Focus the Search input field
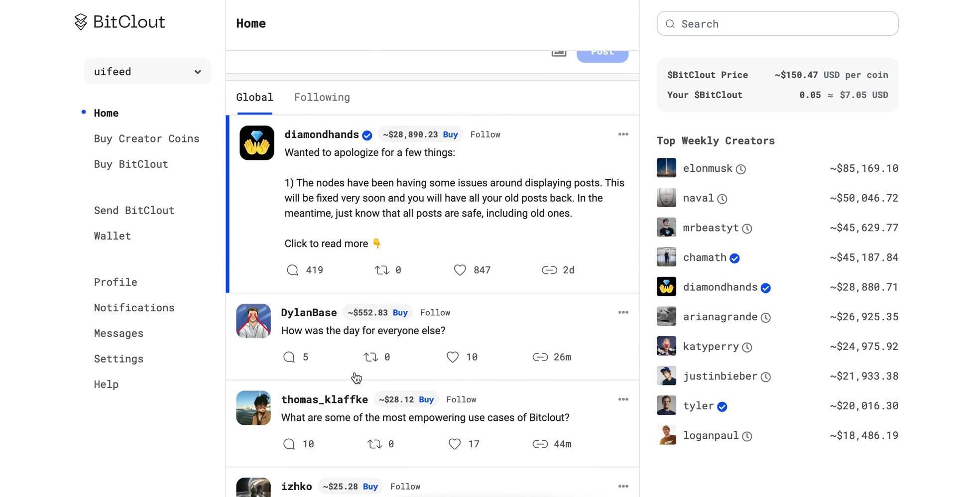The width and height of the screenshot is (956, 497). coord(784,24)
